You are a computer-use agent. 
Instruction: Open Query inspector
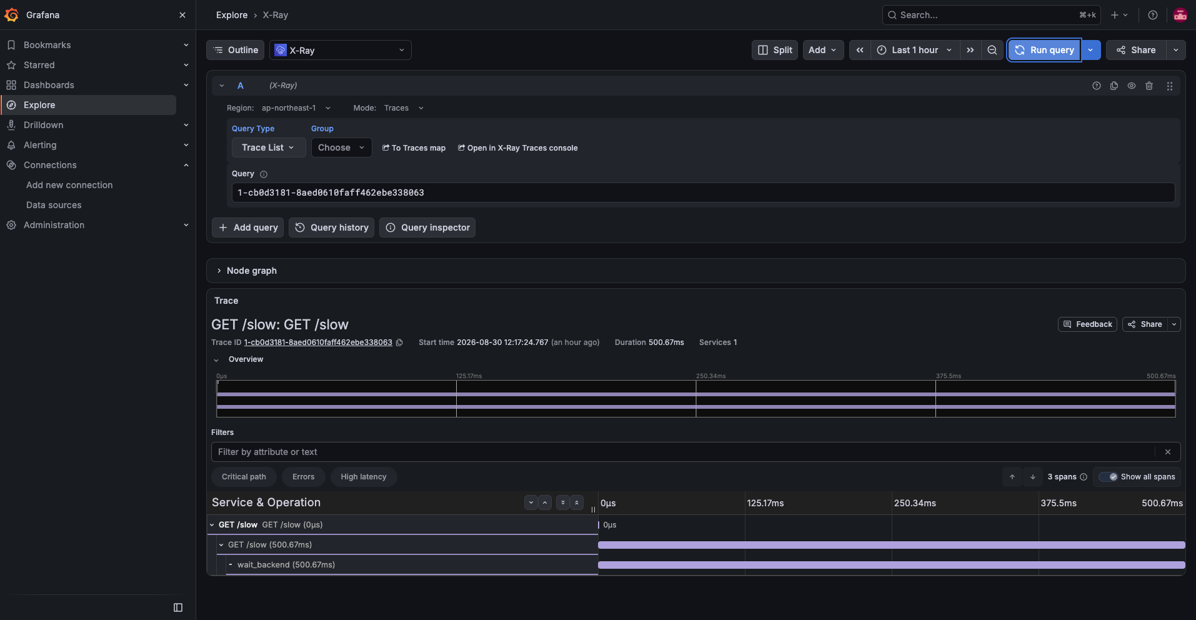point(427,227)
